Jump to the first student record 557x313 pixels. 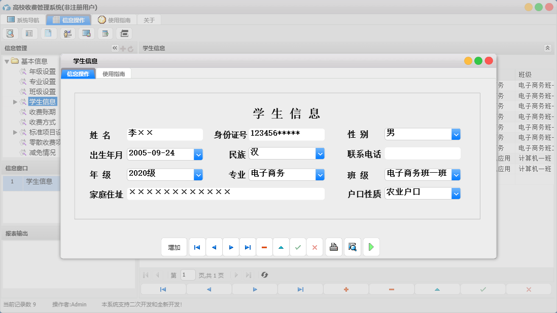(197, 247)
